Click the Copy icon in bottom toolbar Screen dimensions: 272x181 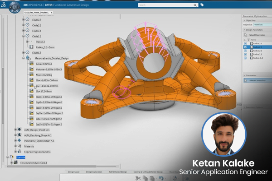(146, 178)
